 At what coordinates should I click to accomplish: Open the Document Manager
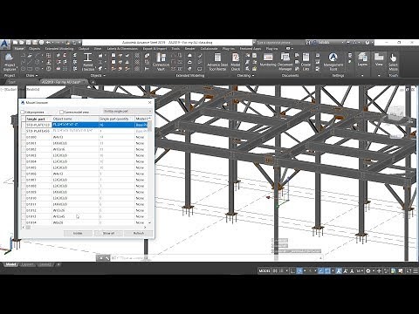tap(285, 62)
